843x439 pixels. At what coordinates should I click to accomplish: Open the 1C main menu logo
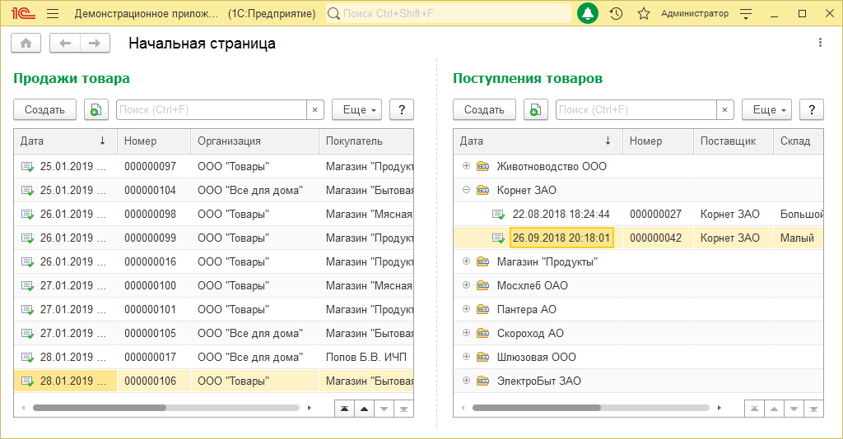coord(23,13)
